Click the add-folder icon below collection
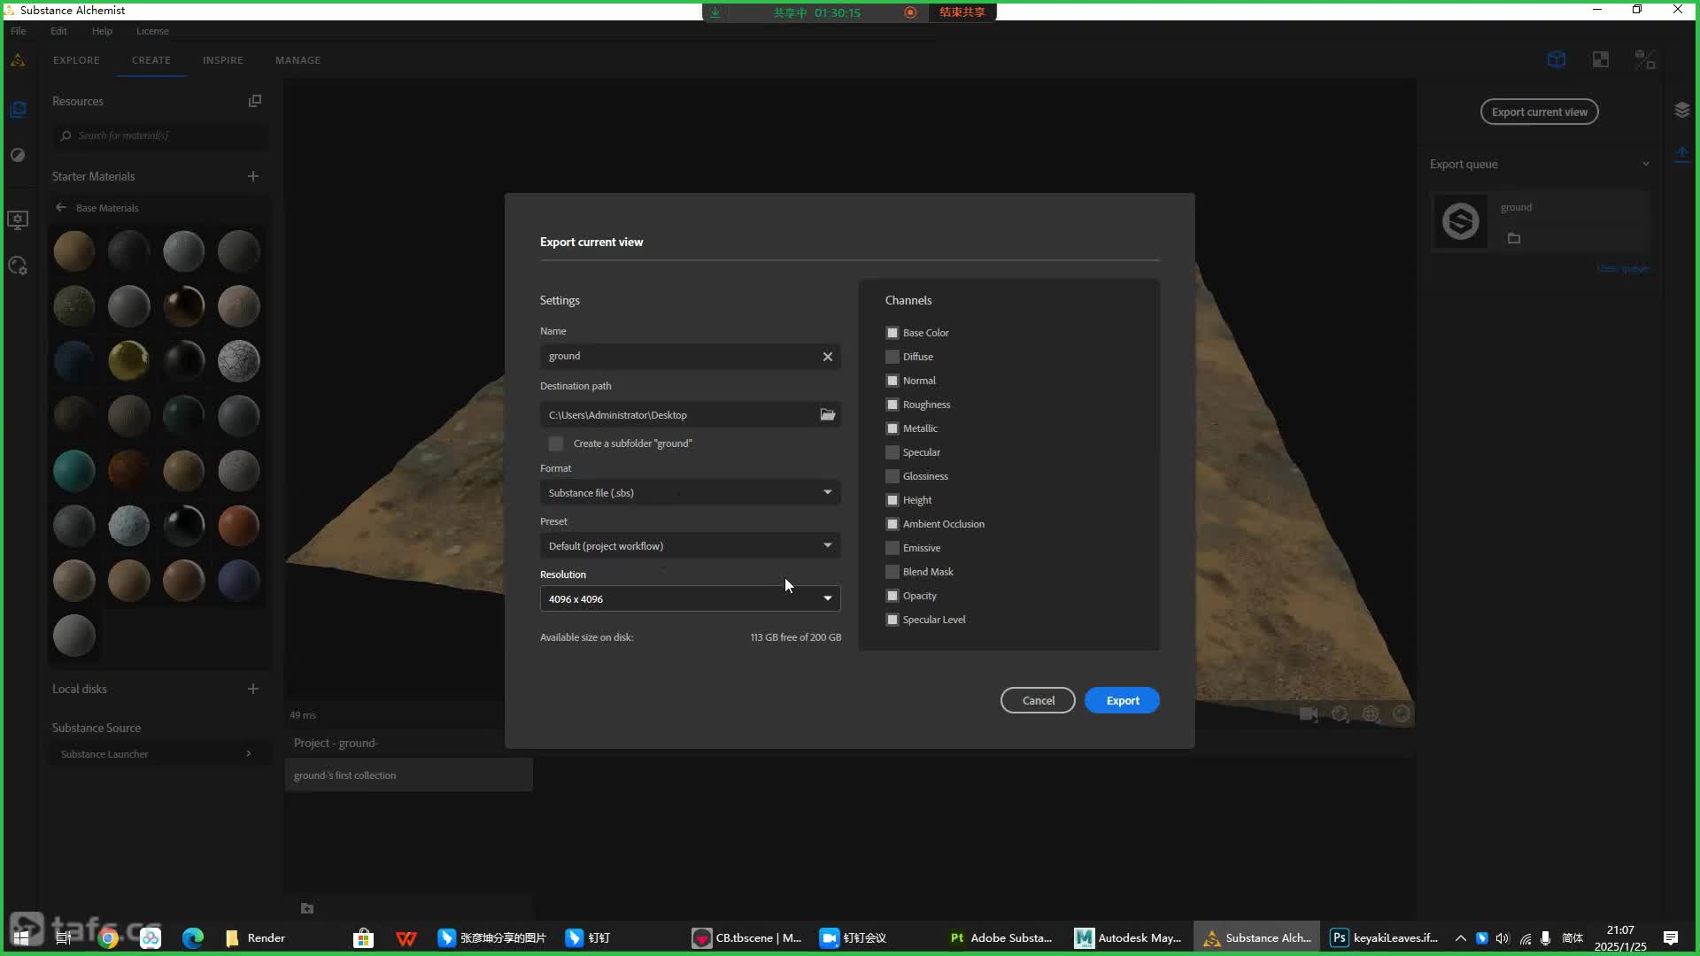 click(307, 908)
